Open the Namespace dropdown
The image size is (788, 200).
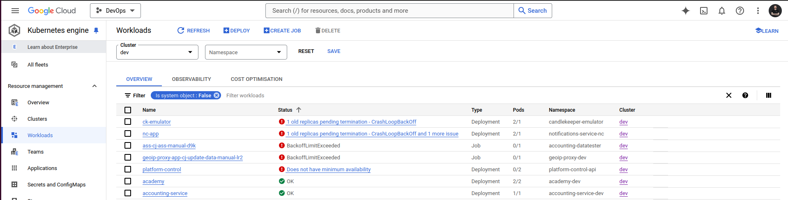coord(246,52)
